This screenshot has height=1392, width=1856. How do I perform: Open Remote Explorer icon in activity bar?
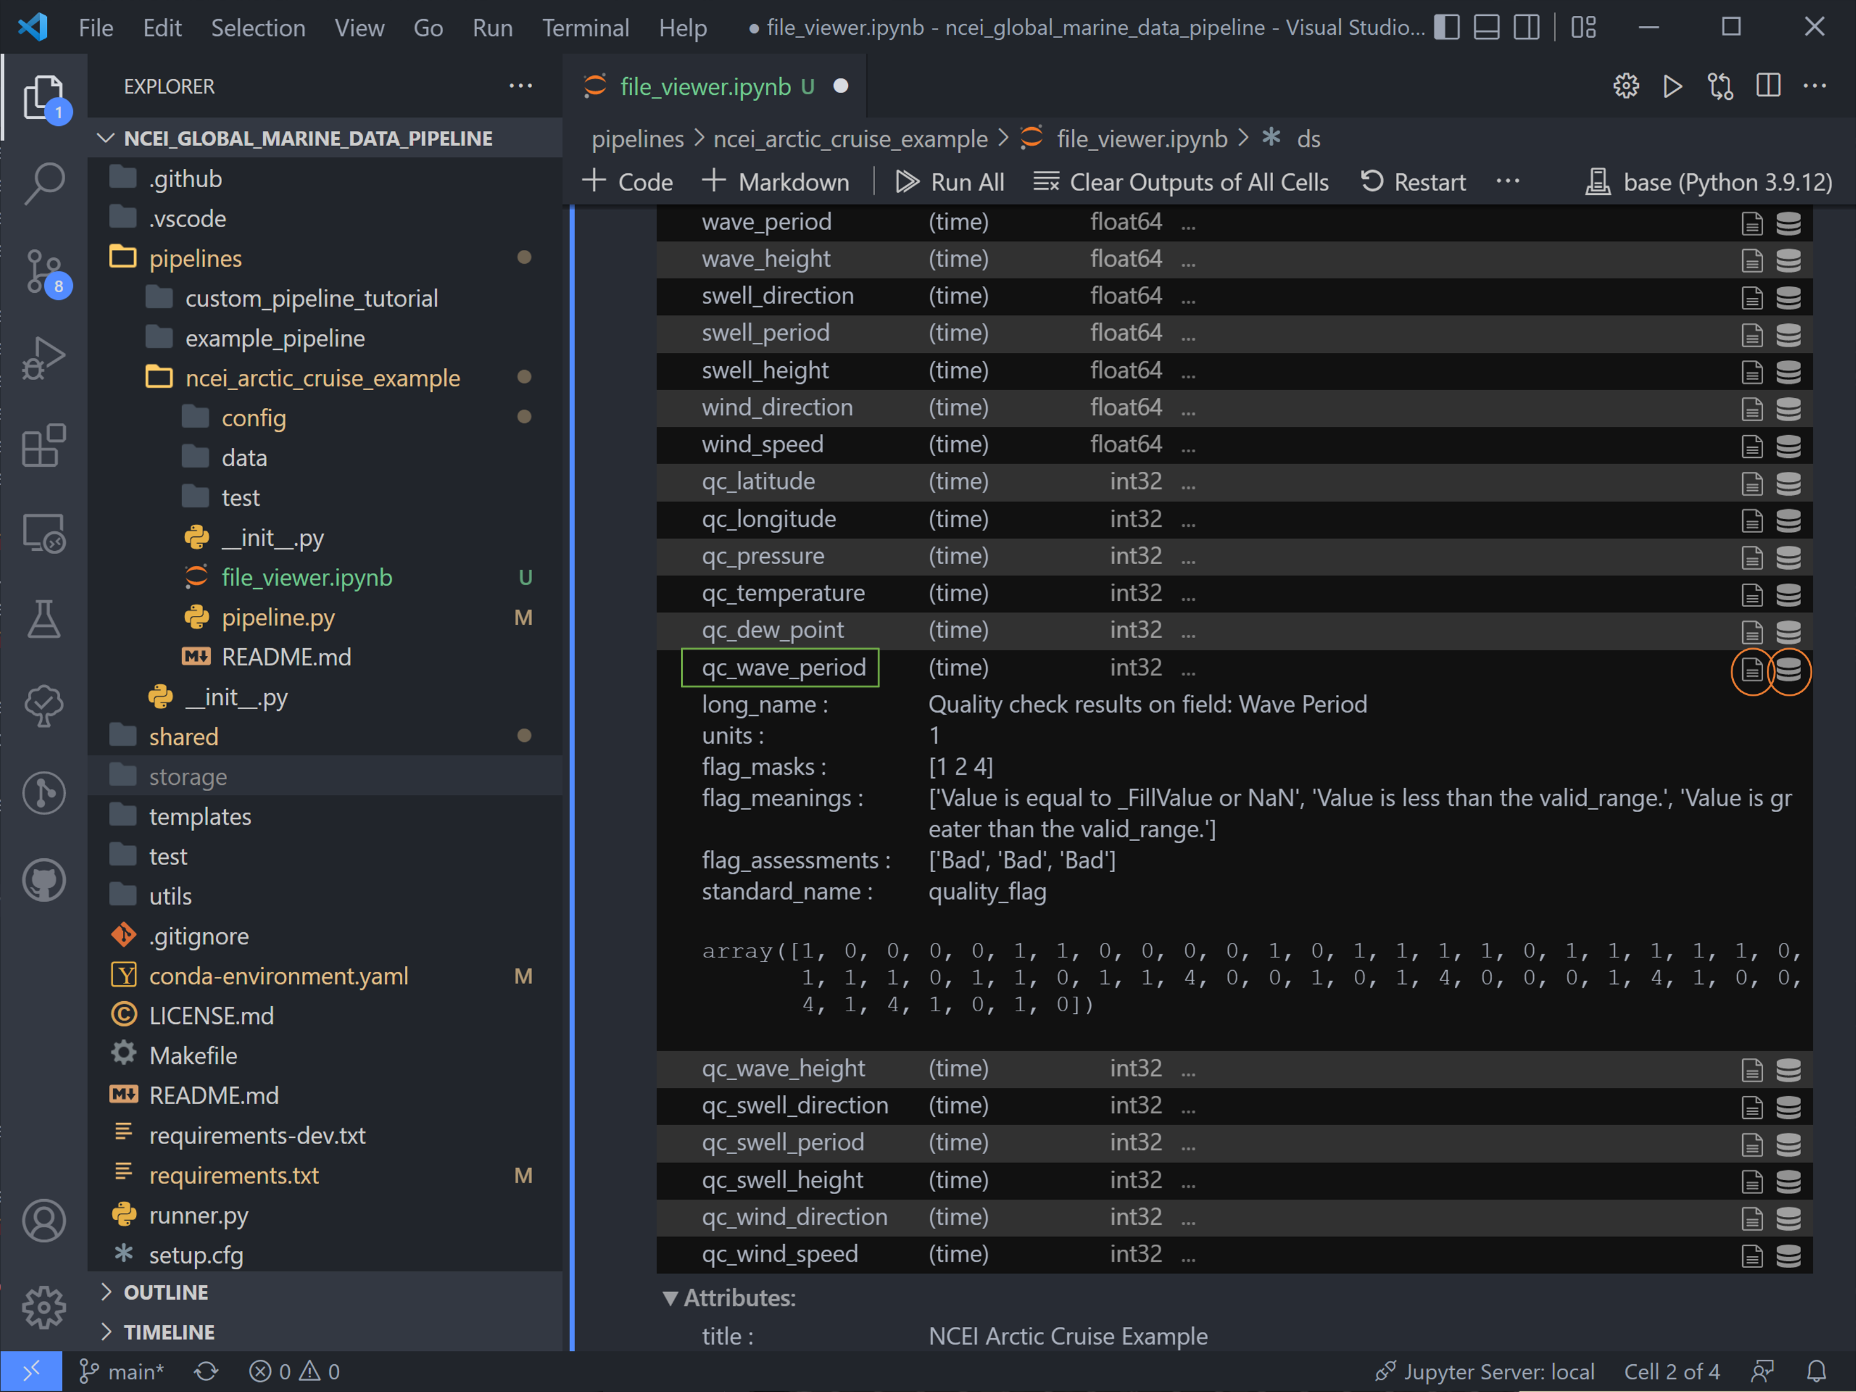coord(44,533)
